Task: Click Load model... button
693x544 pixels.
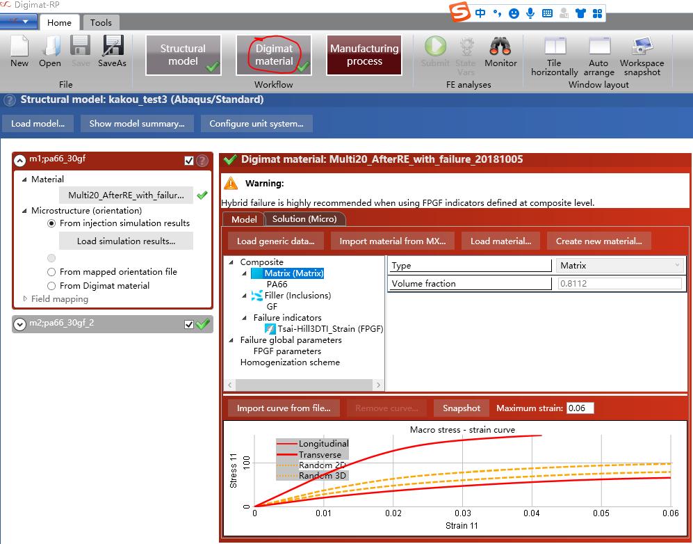Action: point(38,124)
